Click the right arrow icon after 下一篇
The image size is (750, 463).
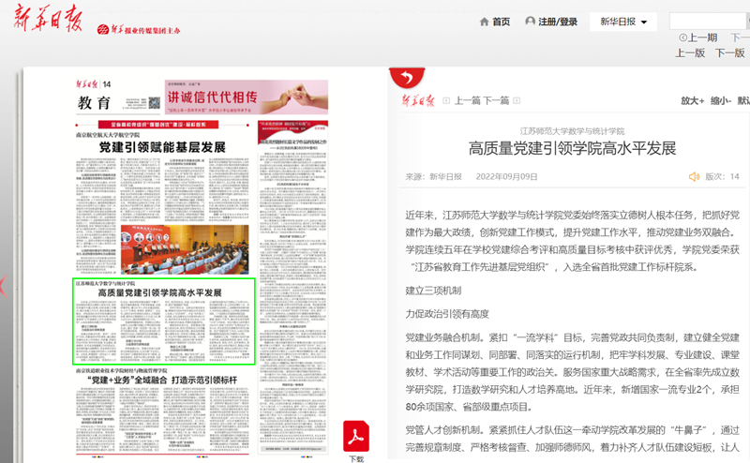518,100
